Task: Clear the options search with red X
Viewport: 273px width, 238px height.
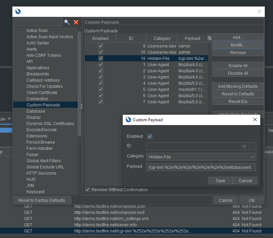Action: [x=76, y=22]
